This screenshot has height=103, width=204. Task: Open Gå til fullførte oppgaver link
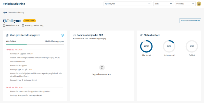coord(54,41)
